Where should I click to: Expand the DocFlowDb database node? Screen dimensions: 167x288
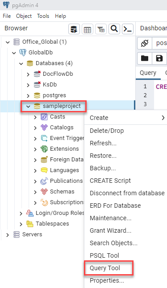click(28, 74)
